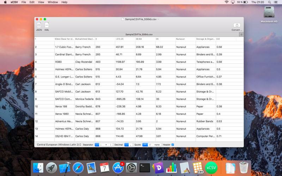Open Numbers bar chart icon in Dock
The width and height of the screenshot is (282, 176).
tap(171, 168)
